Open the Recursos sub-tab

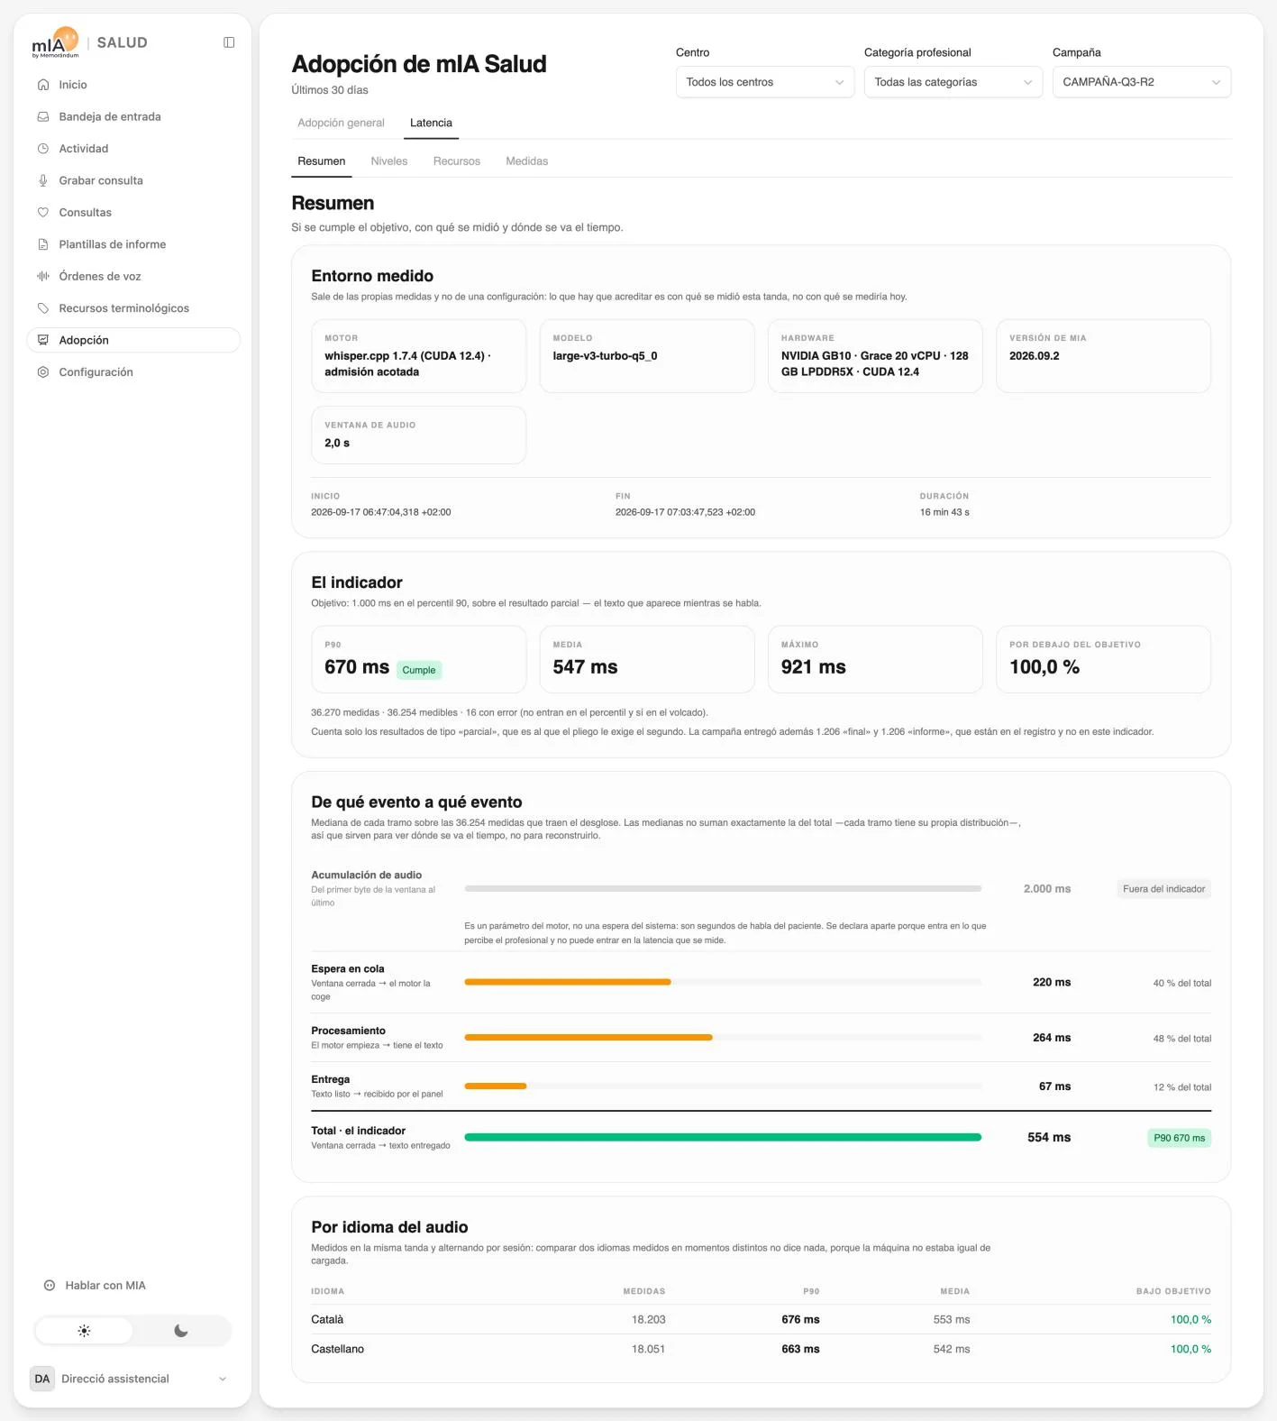[x=457, y=161]
